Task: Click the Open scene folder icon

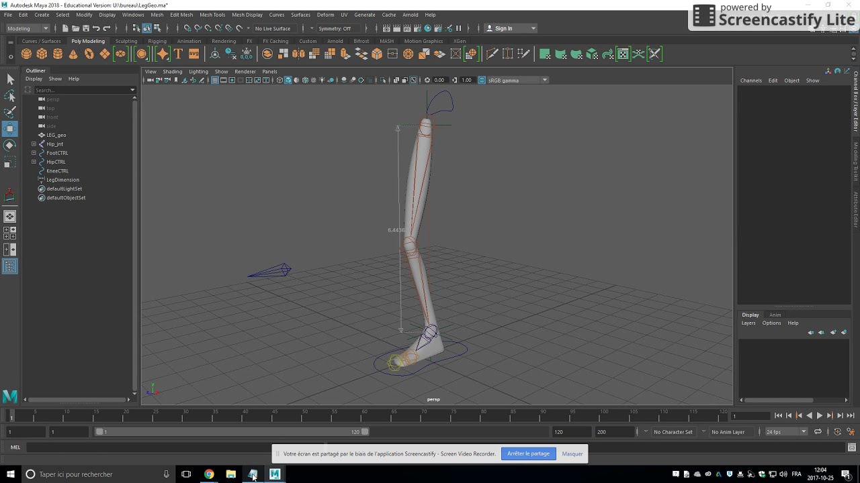Action: (x=75, y=28)
